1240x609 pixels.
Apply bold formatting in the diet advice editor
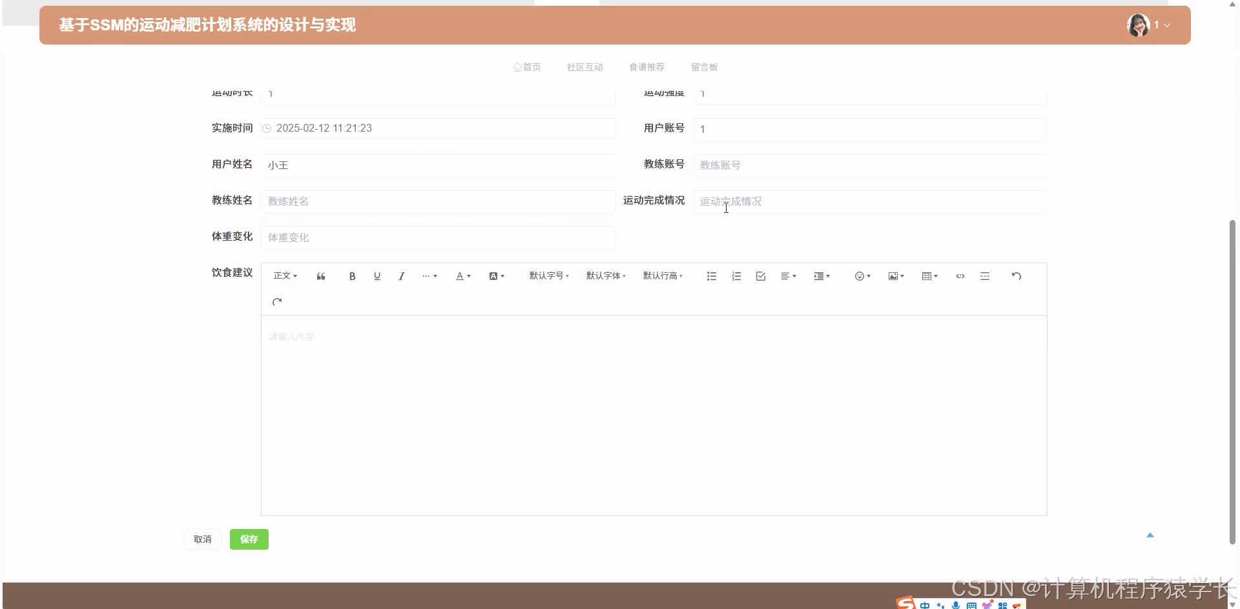tap(352, 275)
